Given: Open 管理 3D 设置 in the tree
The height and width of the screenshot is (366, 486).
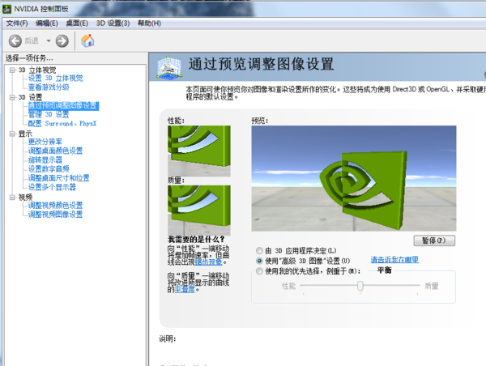Looking at the screenshot, I should [x=49, y=115].
